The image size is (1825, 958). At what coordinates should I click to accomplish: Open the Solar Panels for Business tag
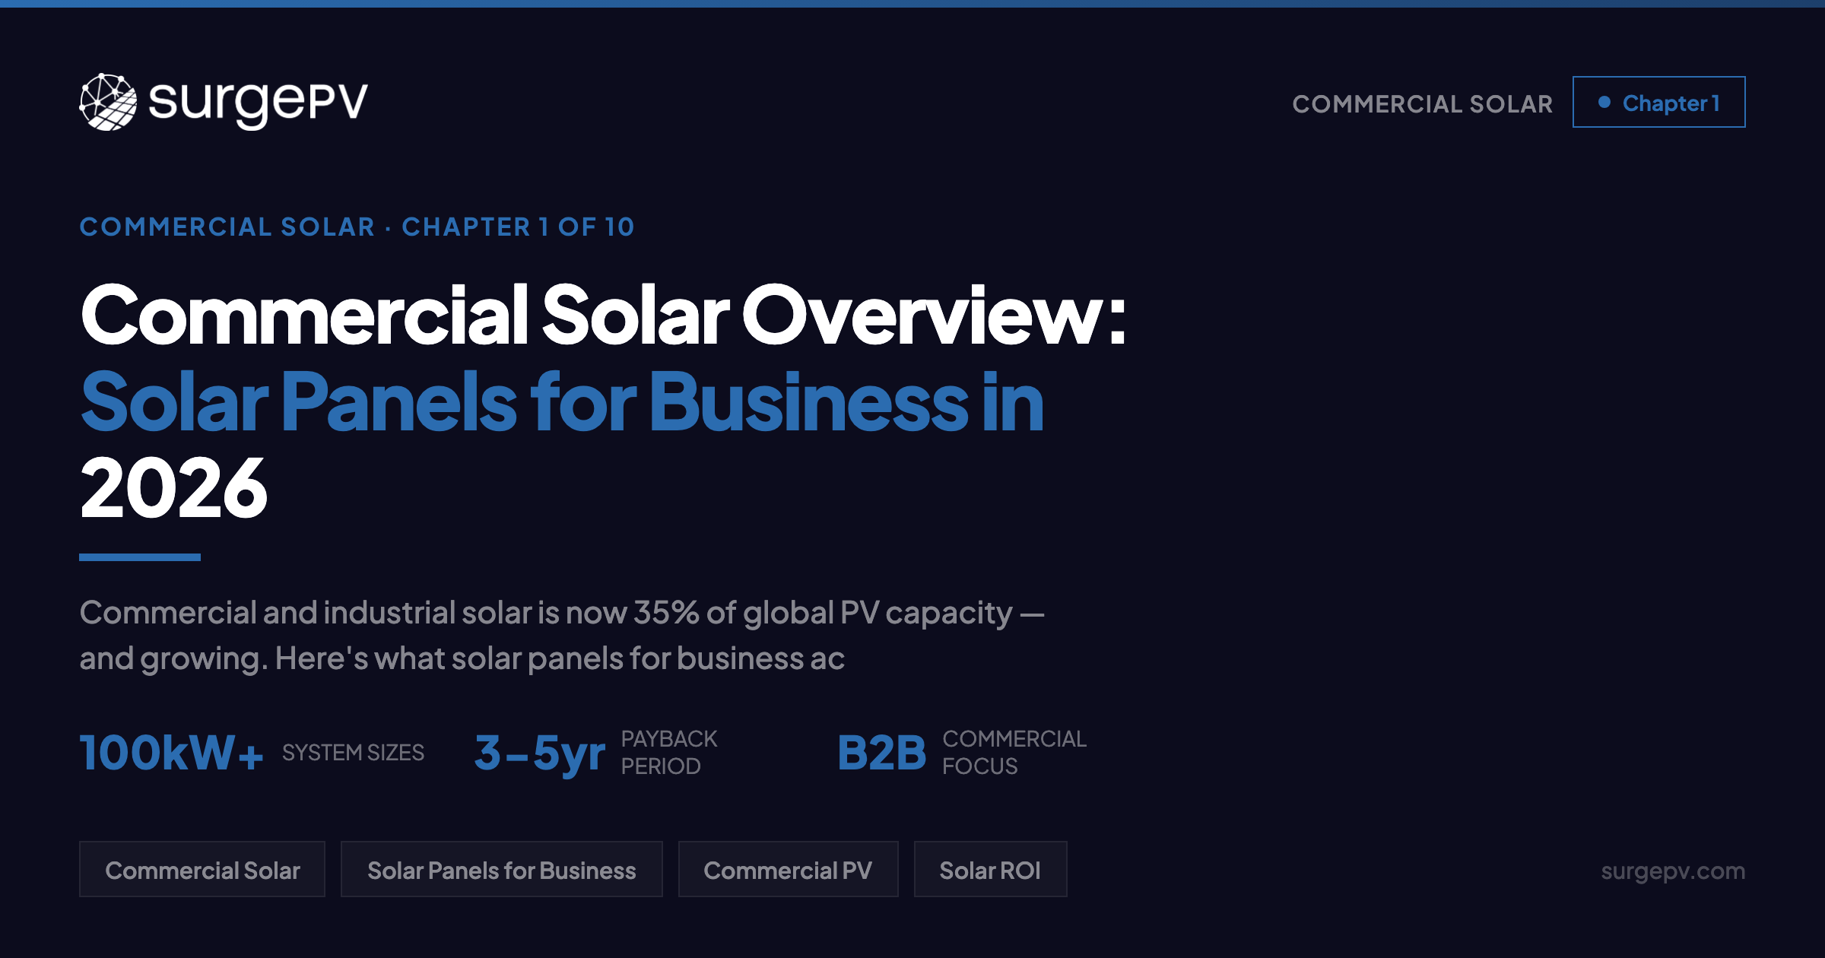tap(502, 869)
